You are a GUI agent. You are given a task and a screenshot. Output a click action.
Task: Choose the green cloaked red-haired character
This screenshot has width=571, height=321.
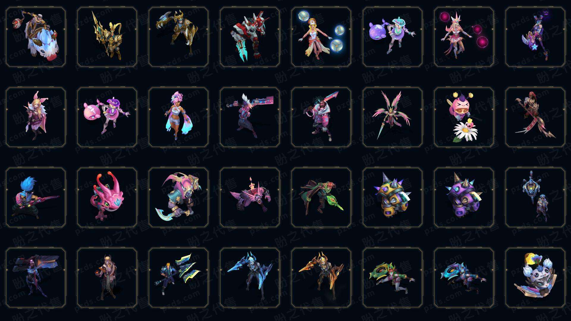click(321, 198)
